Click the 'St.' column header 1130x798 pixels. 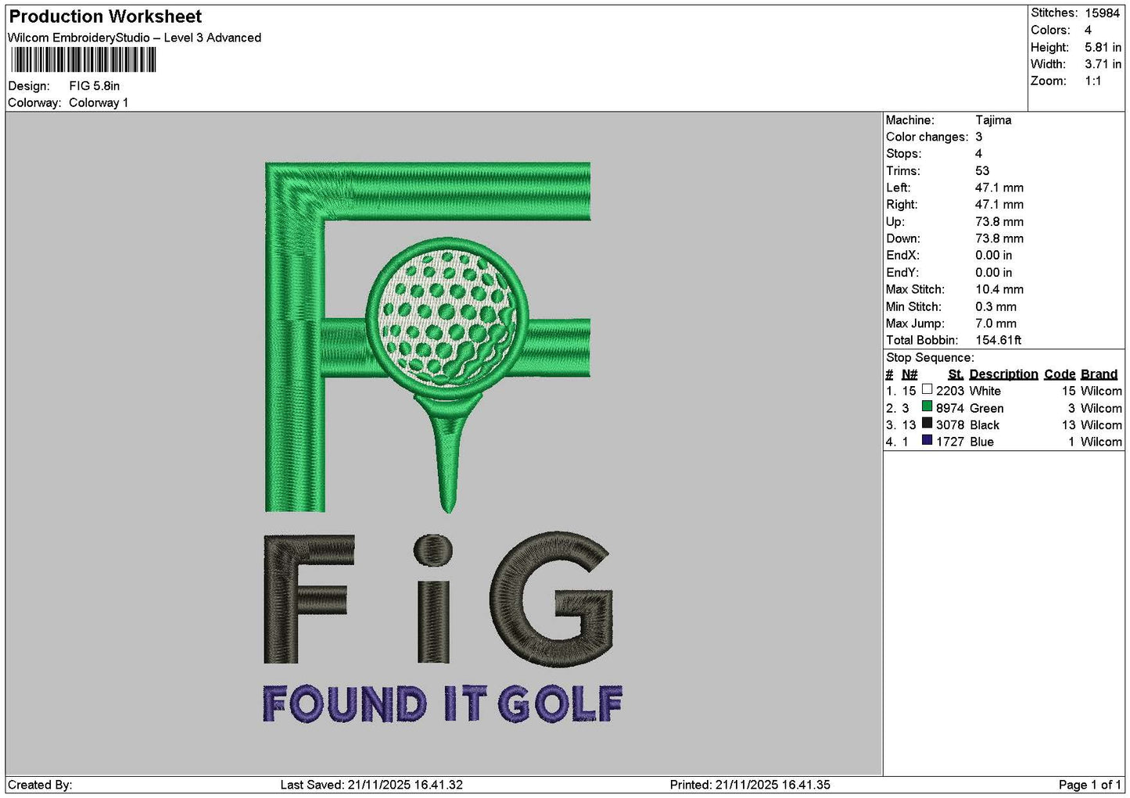pos(956,374)
